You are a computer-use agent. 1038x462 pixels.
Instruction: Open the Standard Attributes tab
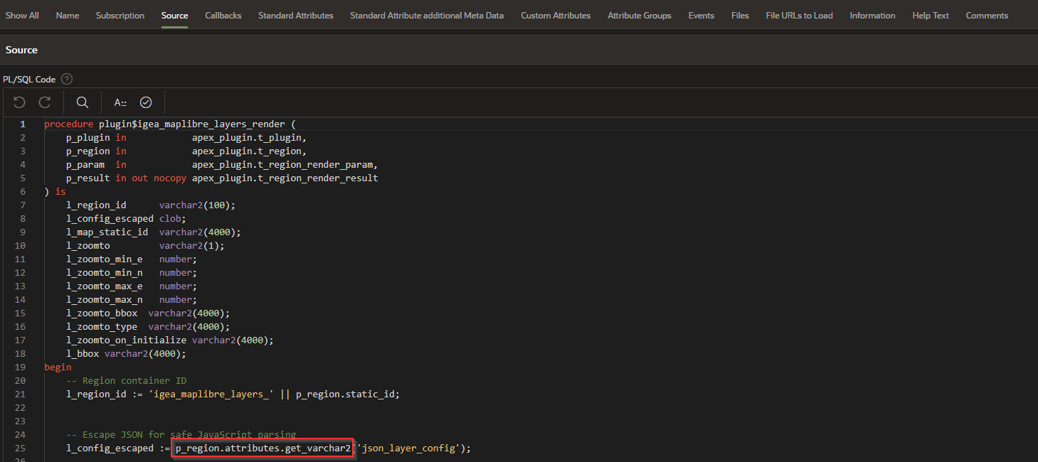coord(295,15)
